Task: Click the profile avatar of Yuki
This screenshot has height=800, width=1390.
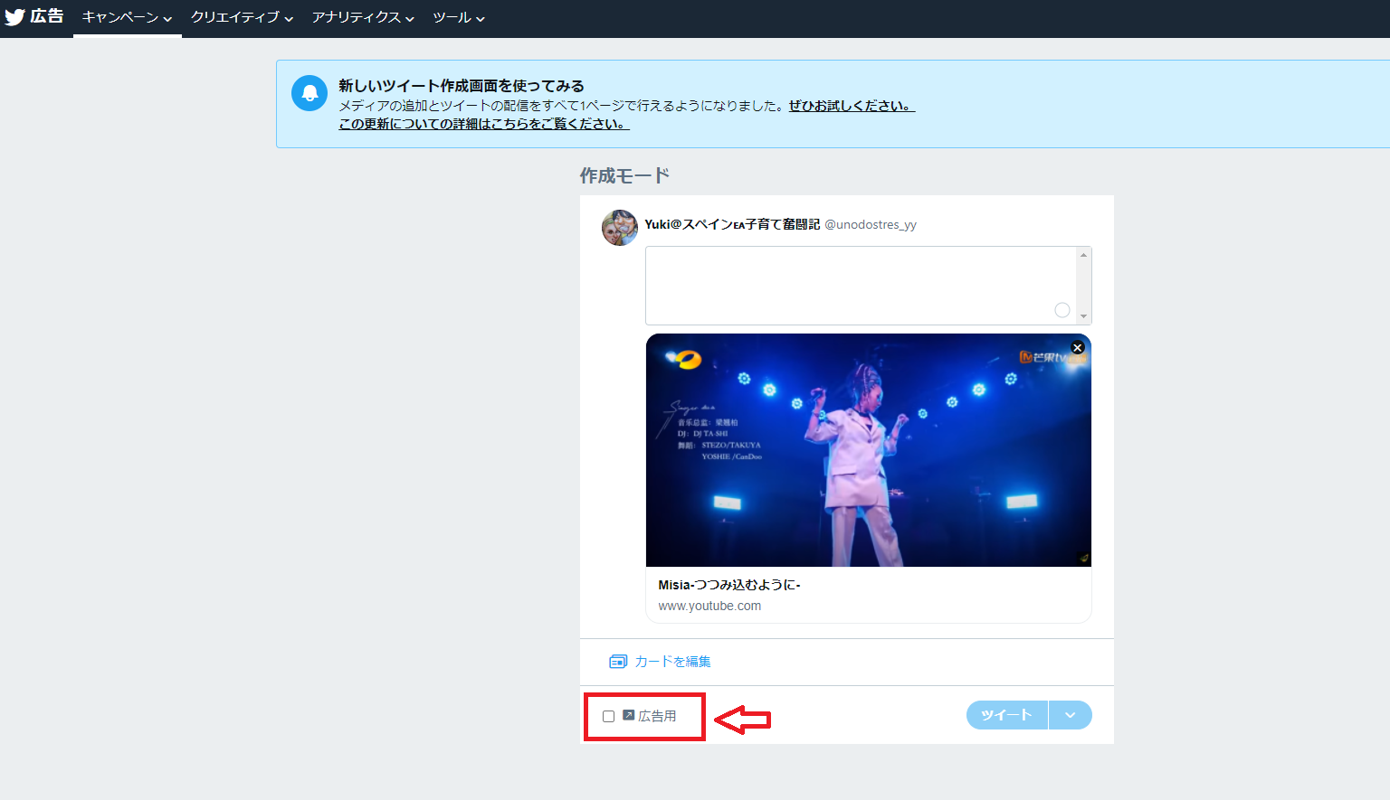Action: tap(620, 228)
